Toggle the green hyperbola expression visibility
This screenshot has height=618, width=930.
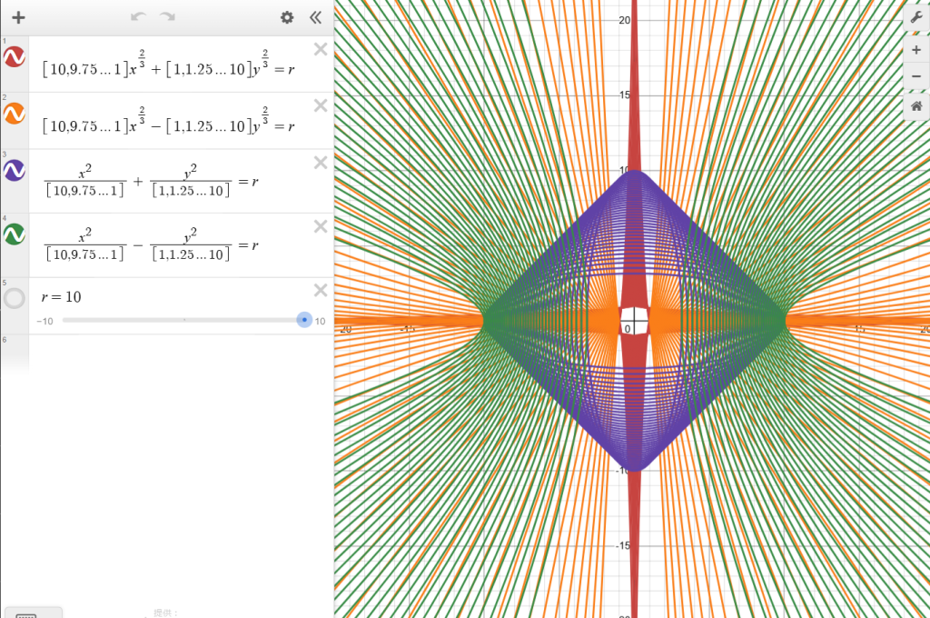[15, 234]
